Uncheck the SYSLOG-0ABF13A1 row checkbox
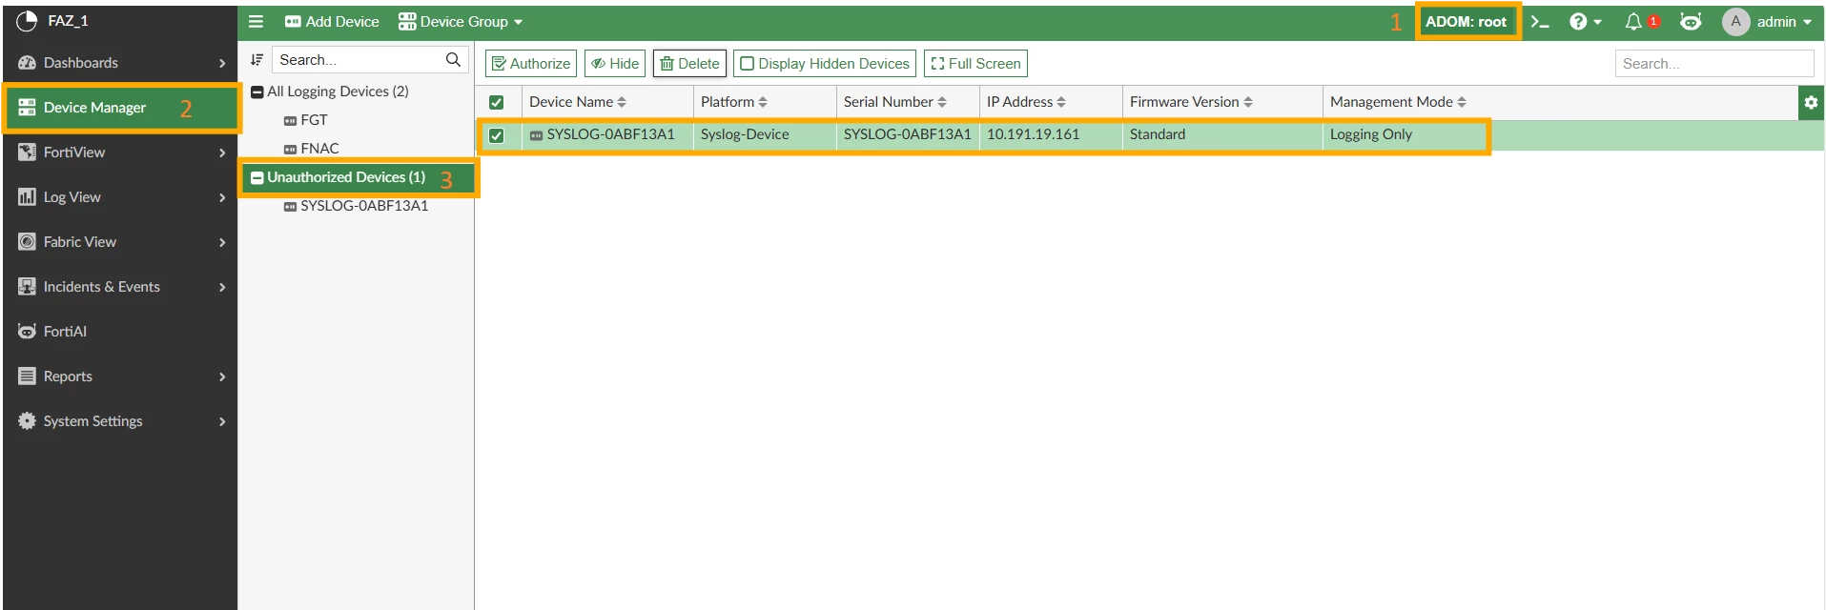Viewport: 1826px width, 610px height. click(x=496, y=135)
